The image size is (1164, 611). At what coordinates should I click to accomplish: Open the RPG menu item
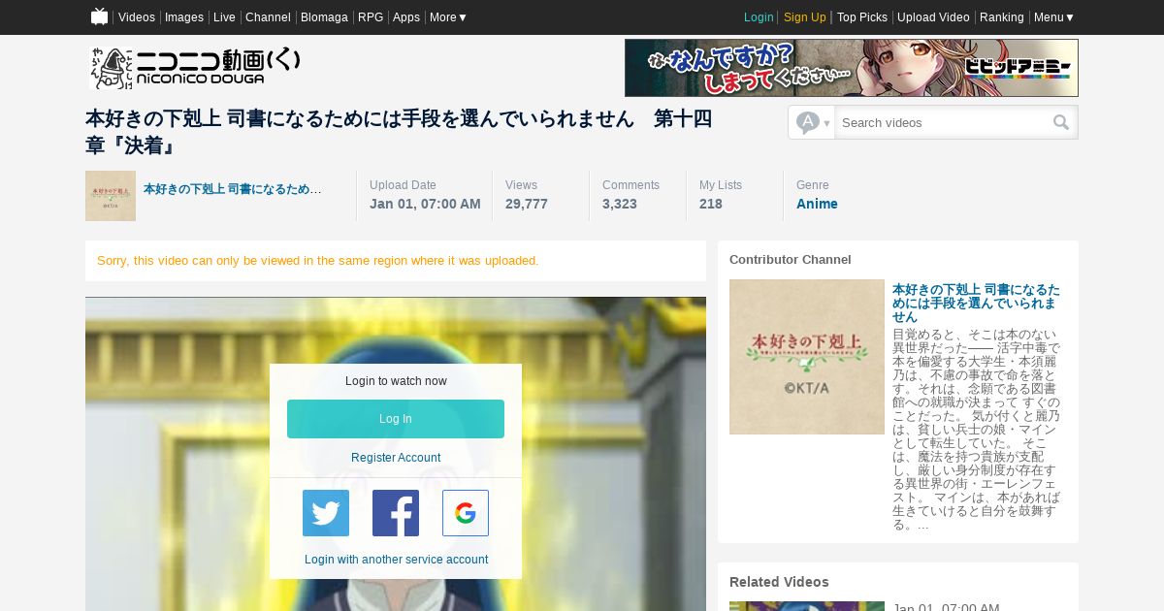(x=371, y=17)
